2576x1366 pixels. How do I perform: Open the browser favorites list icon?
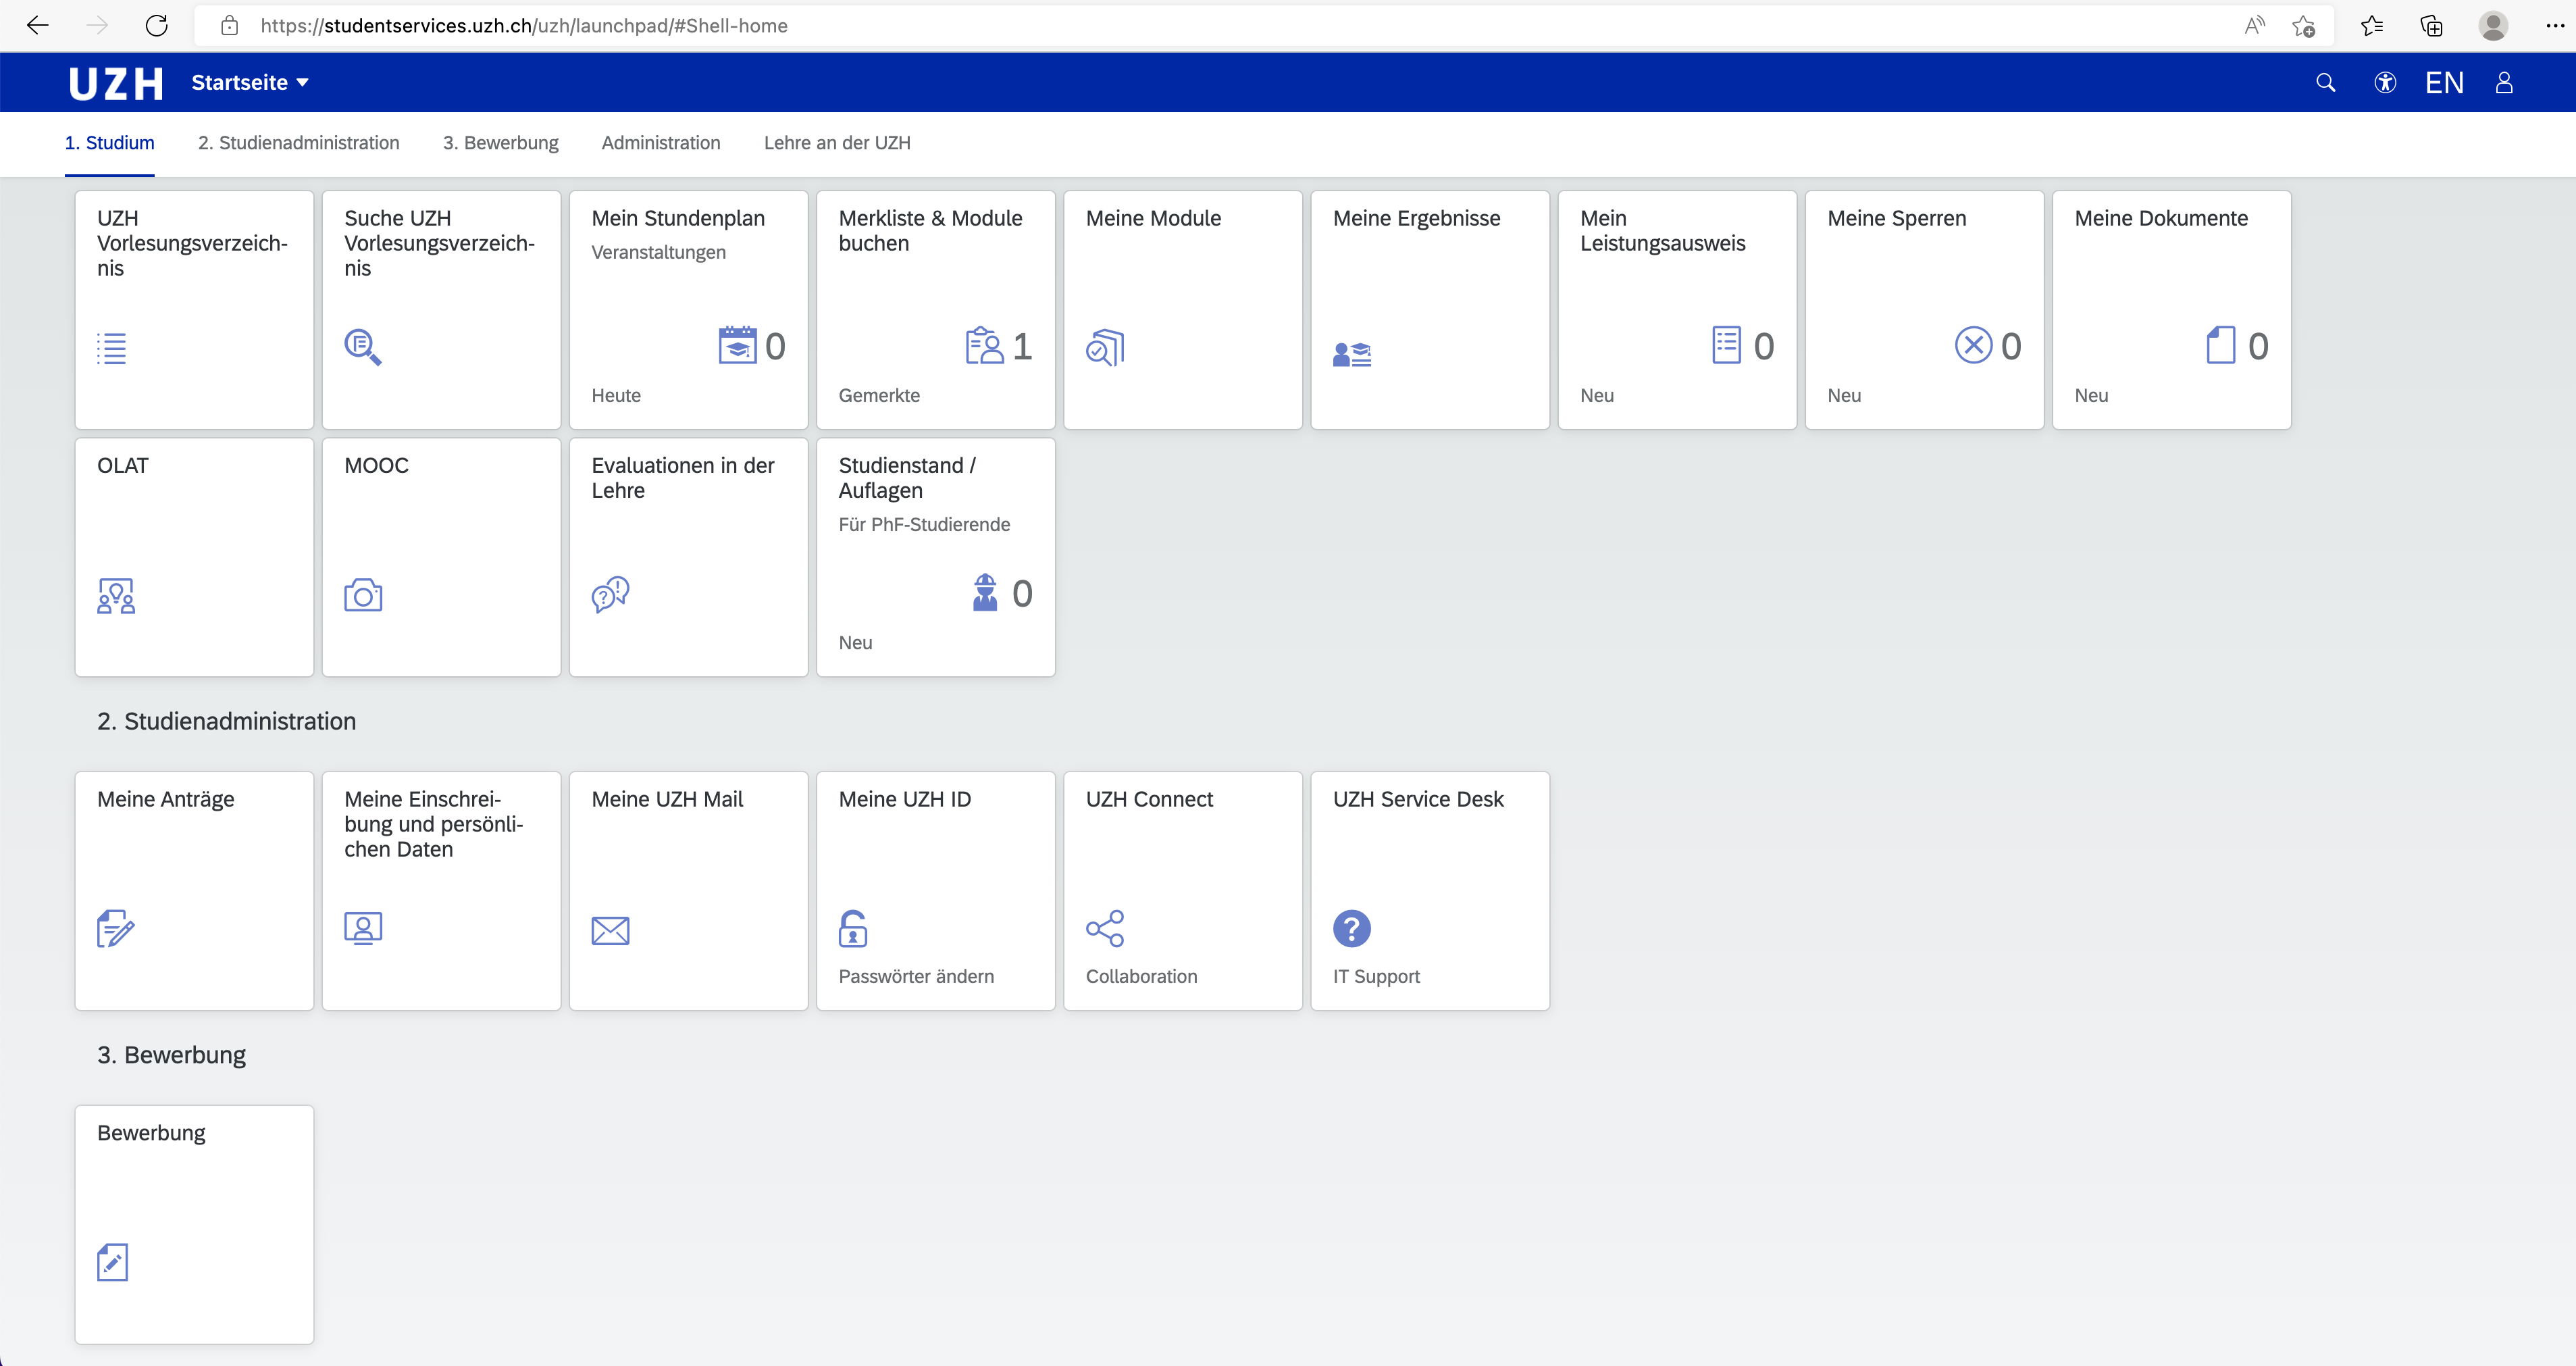point(2372,26)
